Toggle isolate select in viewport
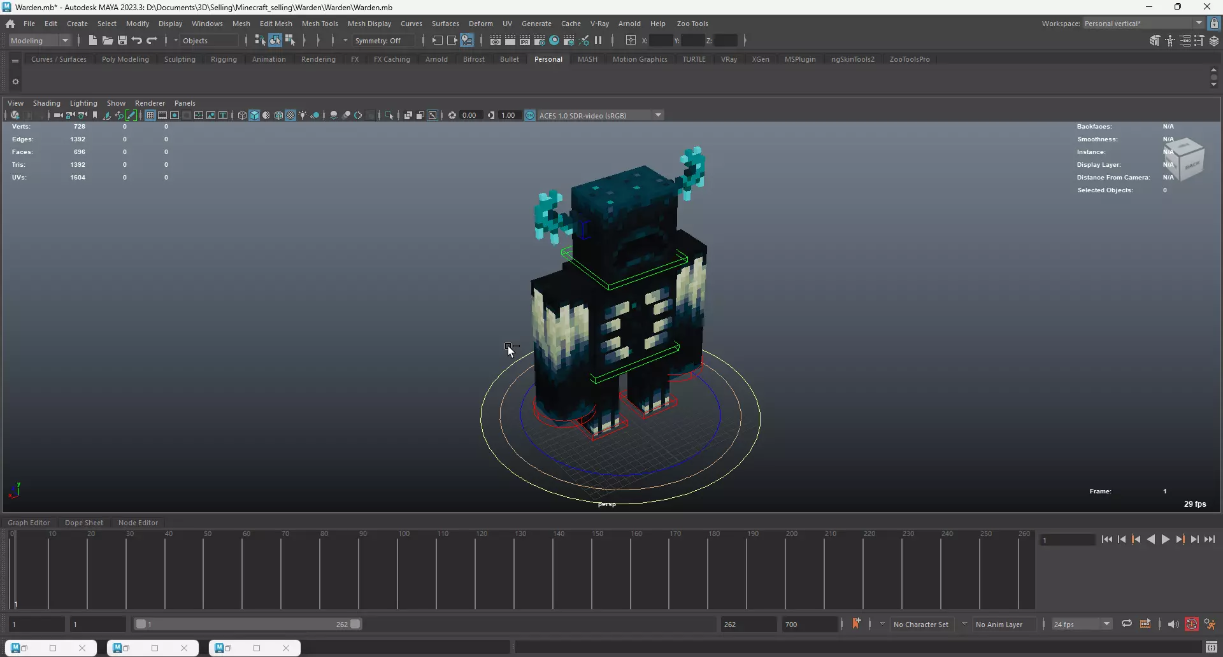 [389, 115]
